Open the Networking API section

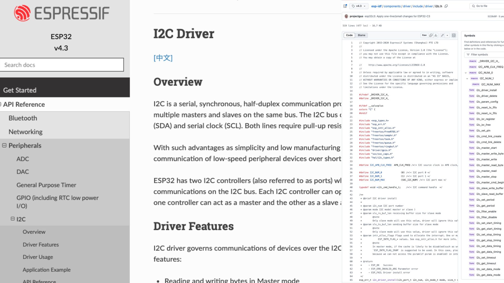point(25,132)
